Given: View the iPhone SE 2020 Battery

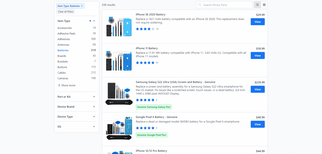Looking at the screenshot, I should tap(257, 22).
